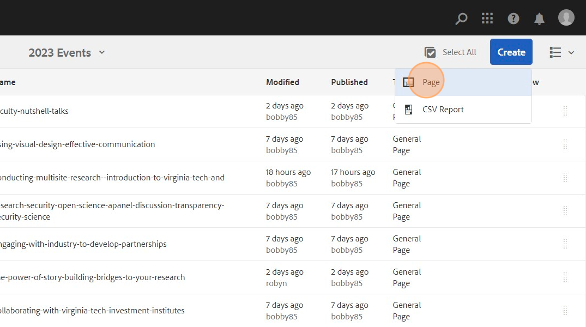Click reorder handle for research-security-open-science row

tap(565, 211)
